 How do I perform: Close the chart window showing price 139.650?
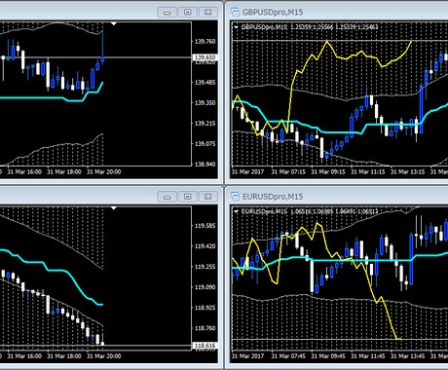[x=208, y=13]
